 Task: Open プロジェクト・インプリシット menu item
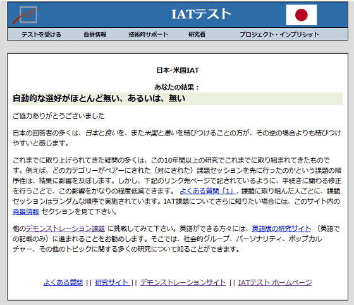279,35
